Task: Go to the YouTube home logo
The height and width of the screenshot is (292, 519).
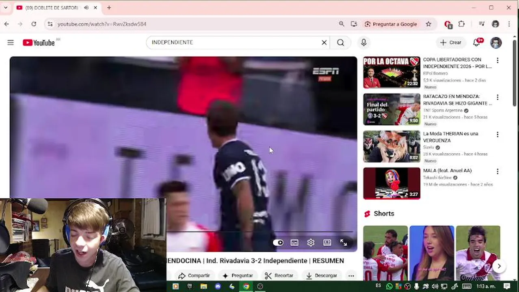Action: click(x=39, y=43)
